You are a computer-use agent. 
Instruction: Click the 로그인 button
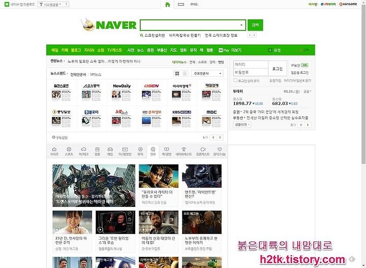point(278,69)
